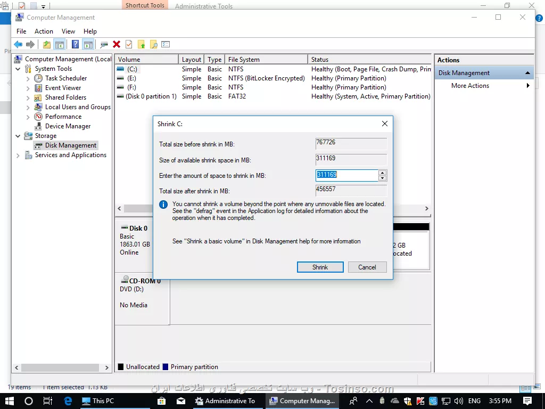
Task: Open the View menu
Action: pyautogui.click(x=69, y=31)
